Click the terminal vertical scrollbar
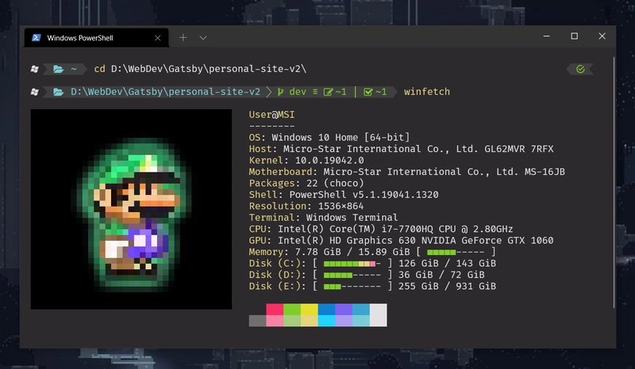The height and width of the screenshot is (369, 635). click(x=614, y=183)
